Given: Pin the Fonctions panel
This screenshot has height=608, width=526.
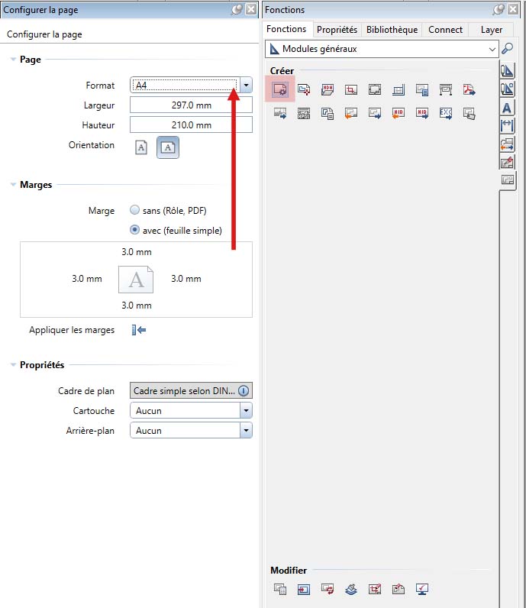Looking at the screenshot, I should coord(499,9).
